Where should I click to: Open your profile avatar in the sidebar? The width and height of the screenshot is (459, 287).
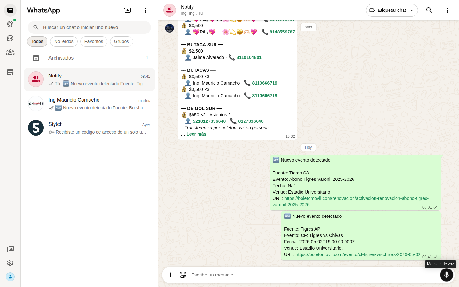[x=10, y=277]
